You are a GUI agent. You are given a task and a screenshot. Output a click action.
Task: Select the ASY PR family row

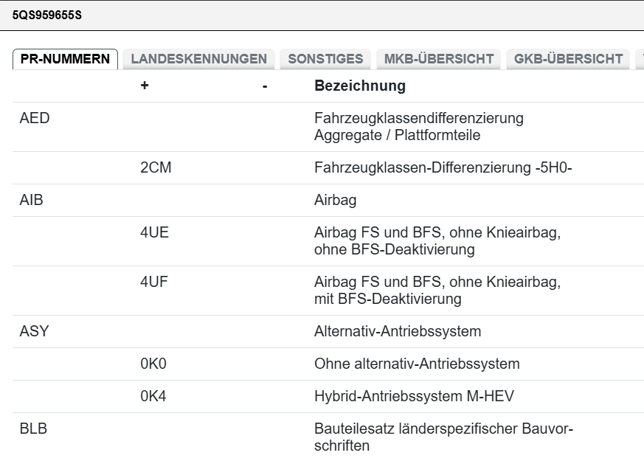[34, 332]
